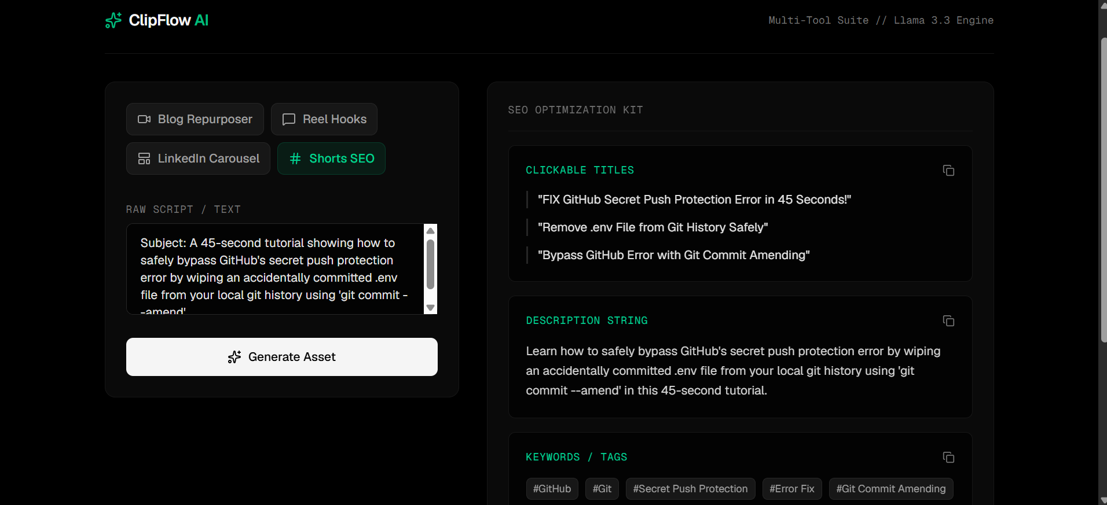Click the DESCRIPTION STRING heading
1107x505 pixels.
pyautogui.click(x=587, y=320)
